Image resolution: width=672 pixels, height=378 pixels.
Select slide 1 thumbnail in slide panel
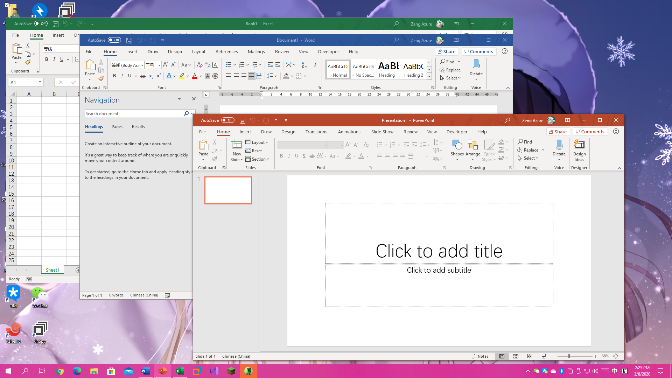228,190
